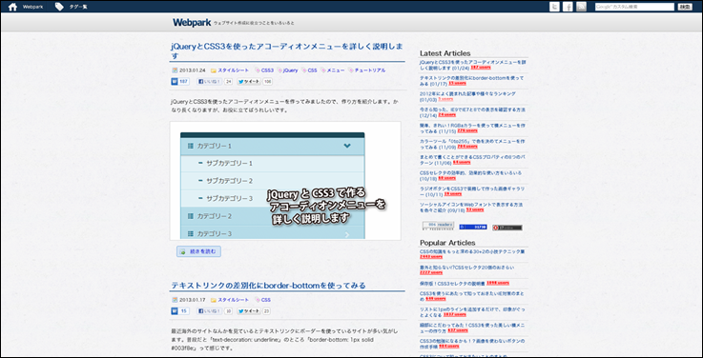The height and width of the screenshot is (358, 703).
Task: Open the jQueryとCSS3 accordion menu article title
Action: [287, 51]
